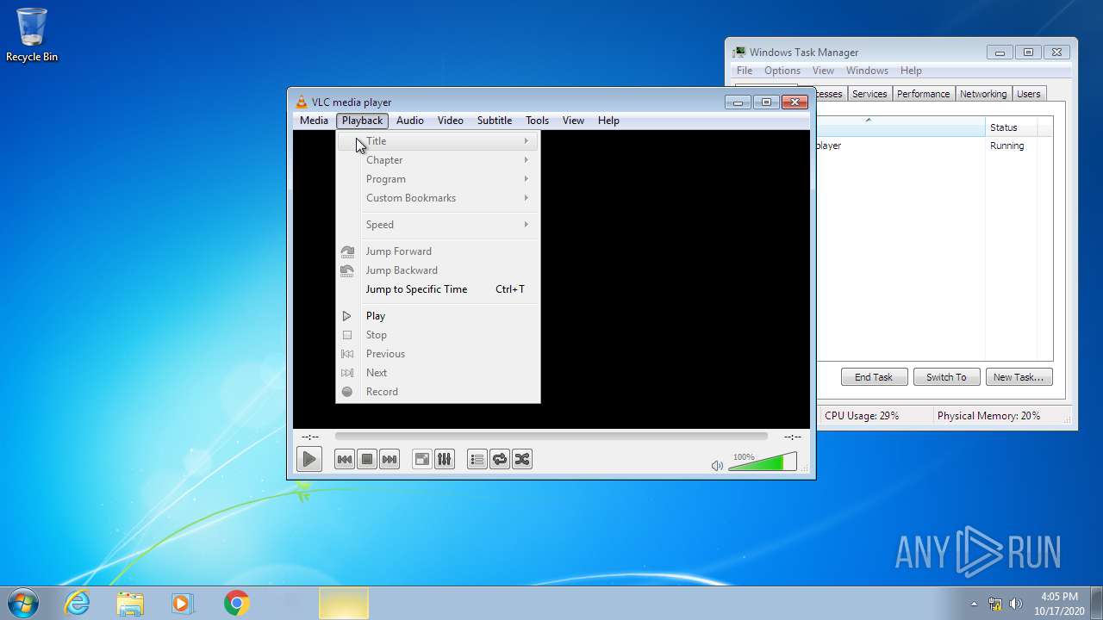
Task: Click the network tray icon
Action: (995, 604)
